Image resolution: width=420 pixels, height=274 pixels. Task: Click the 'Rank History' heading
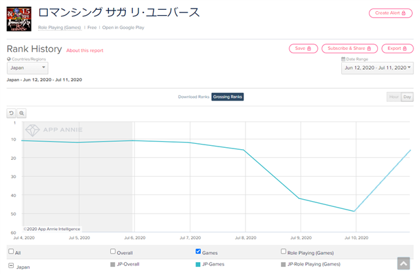click(x=34, y=49)
